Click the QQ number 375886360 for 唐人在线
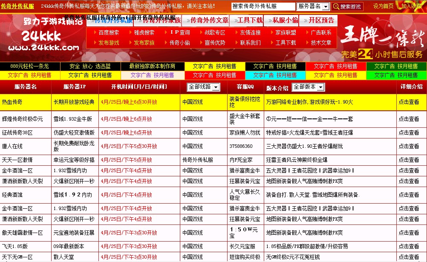The height and width of the screenshot is (262, 427). [x=242, y=146]
